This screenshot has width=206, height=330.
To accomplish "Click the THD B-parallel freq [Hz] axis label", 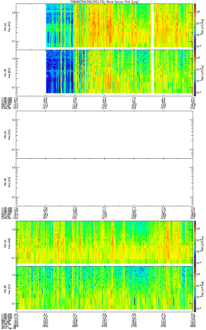I will tap(9, 182).
